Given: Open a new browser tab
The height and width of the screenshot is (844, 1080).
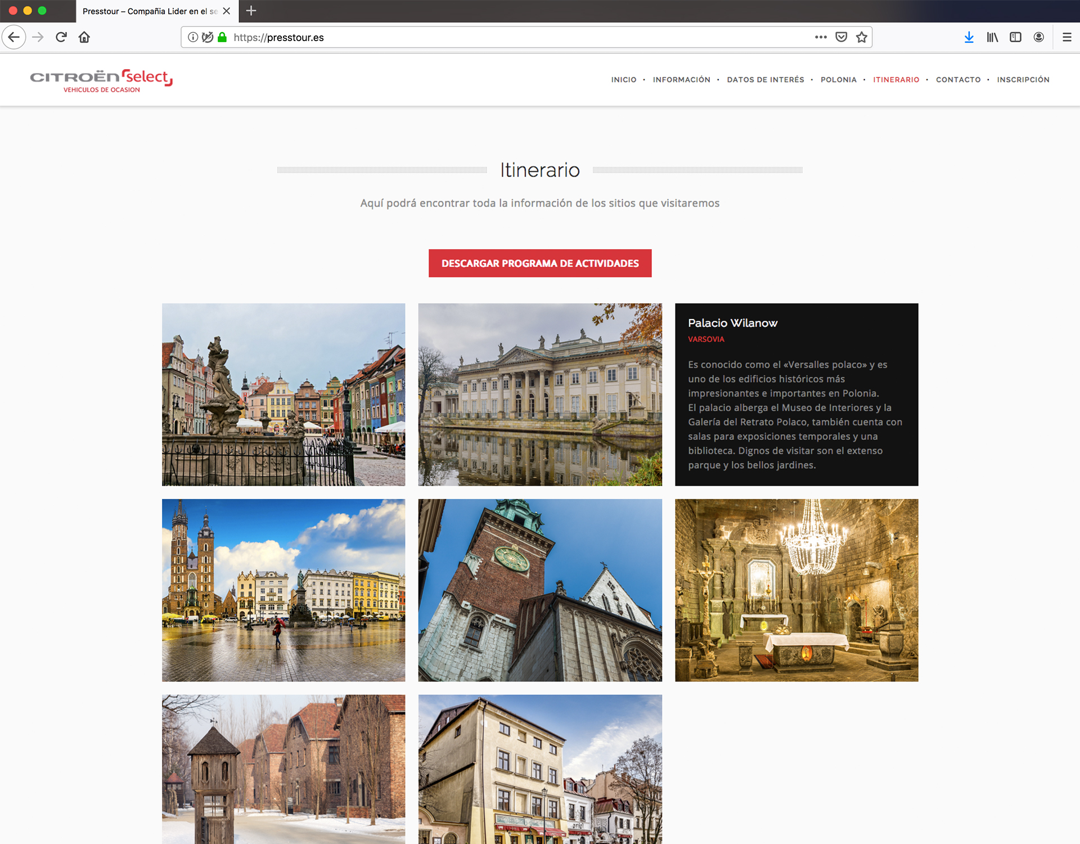Looking at the screenshot, I should click(x=251, y=11).
